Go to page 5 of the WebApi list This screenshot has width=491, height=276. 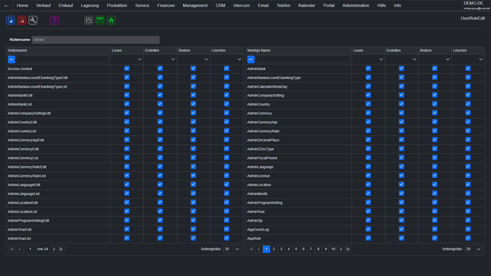tap(296, 249)
